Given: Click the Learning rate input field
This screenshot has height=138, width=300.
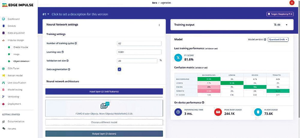Looking at the screenshot, I should (139, 52).
